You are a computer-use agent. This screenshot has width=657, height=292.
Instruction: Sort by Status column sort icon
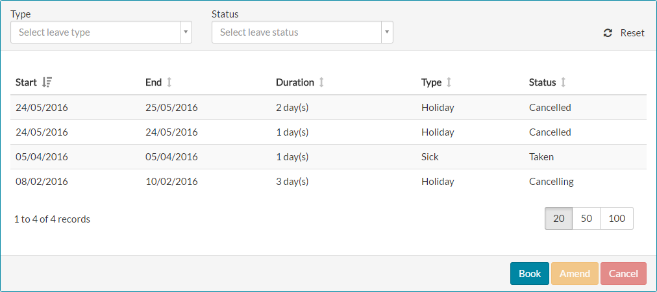click(564, 82)
